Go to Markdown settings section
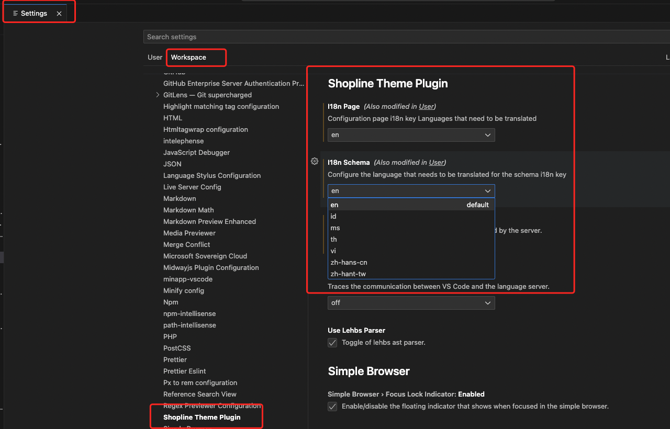Screen dimensions: 670x429 180,198
